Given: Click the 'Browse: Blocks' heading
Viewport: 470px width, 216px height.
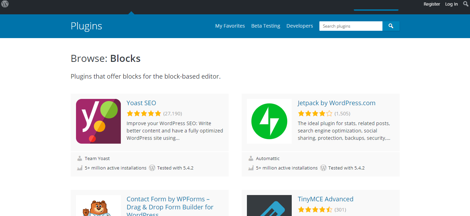Looking at the screenshot, I should [106, 58].
